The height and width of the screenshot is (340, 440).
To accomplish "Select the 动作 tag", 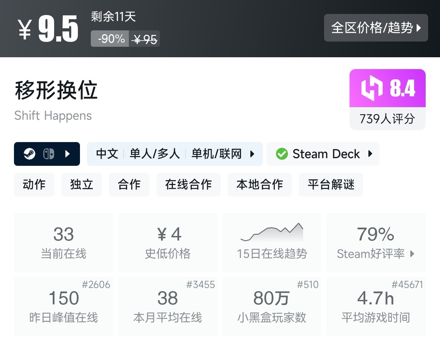I will tap(34, 184).
